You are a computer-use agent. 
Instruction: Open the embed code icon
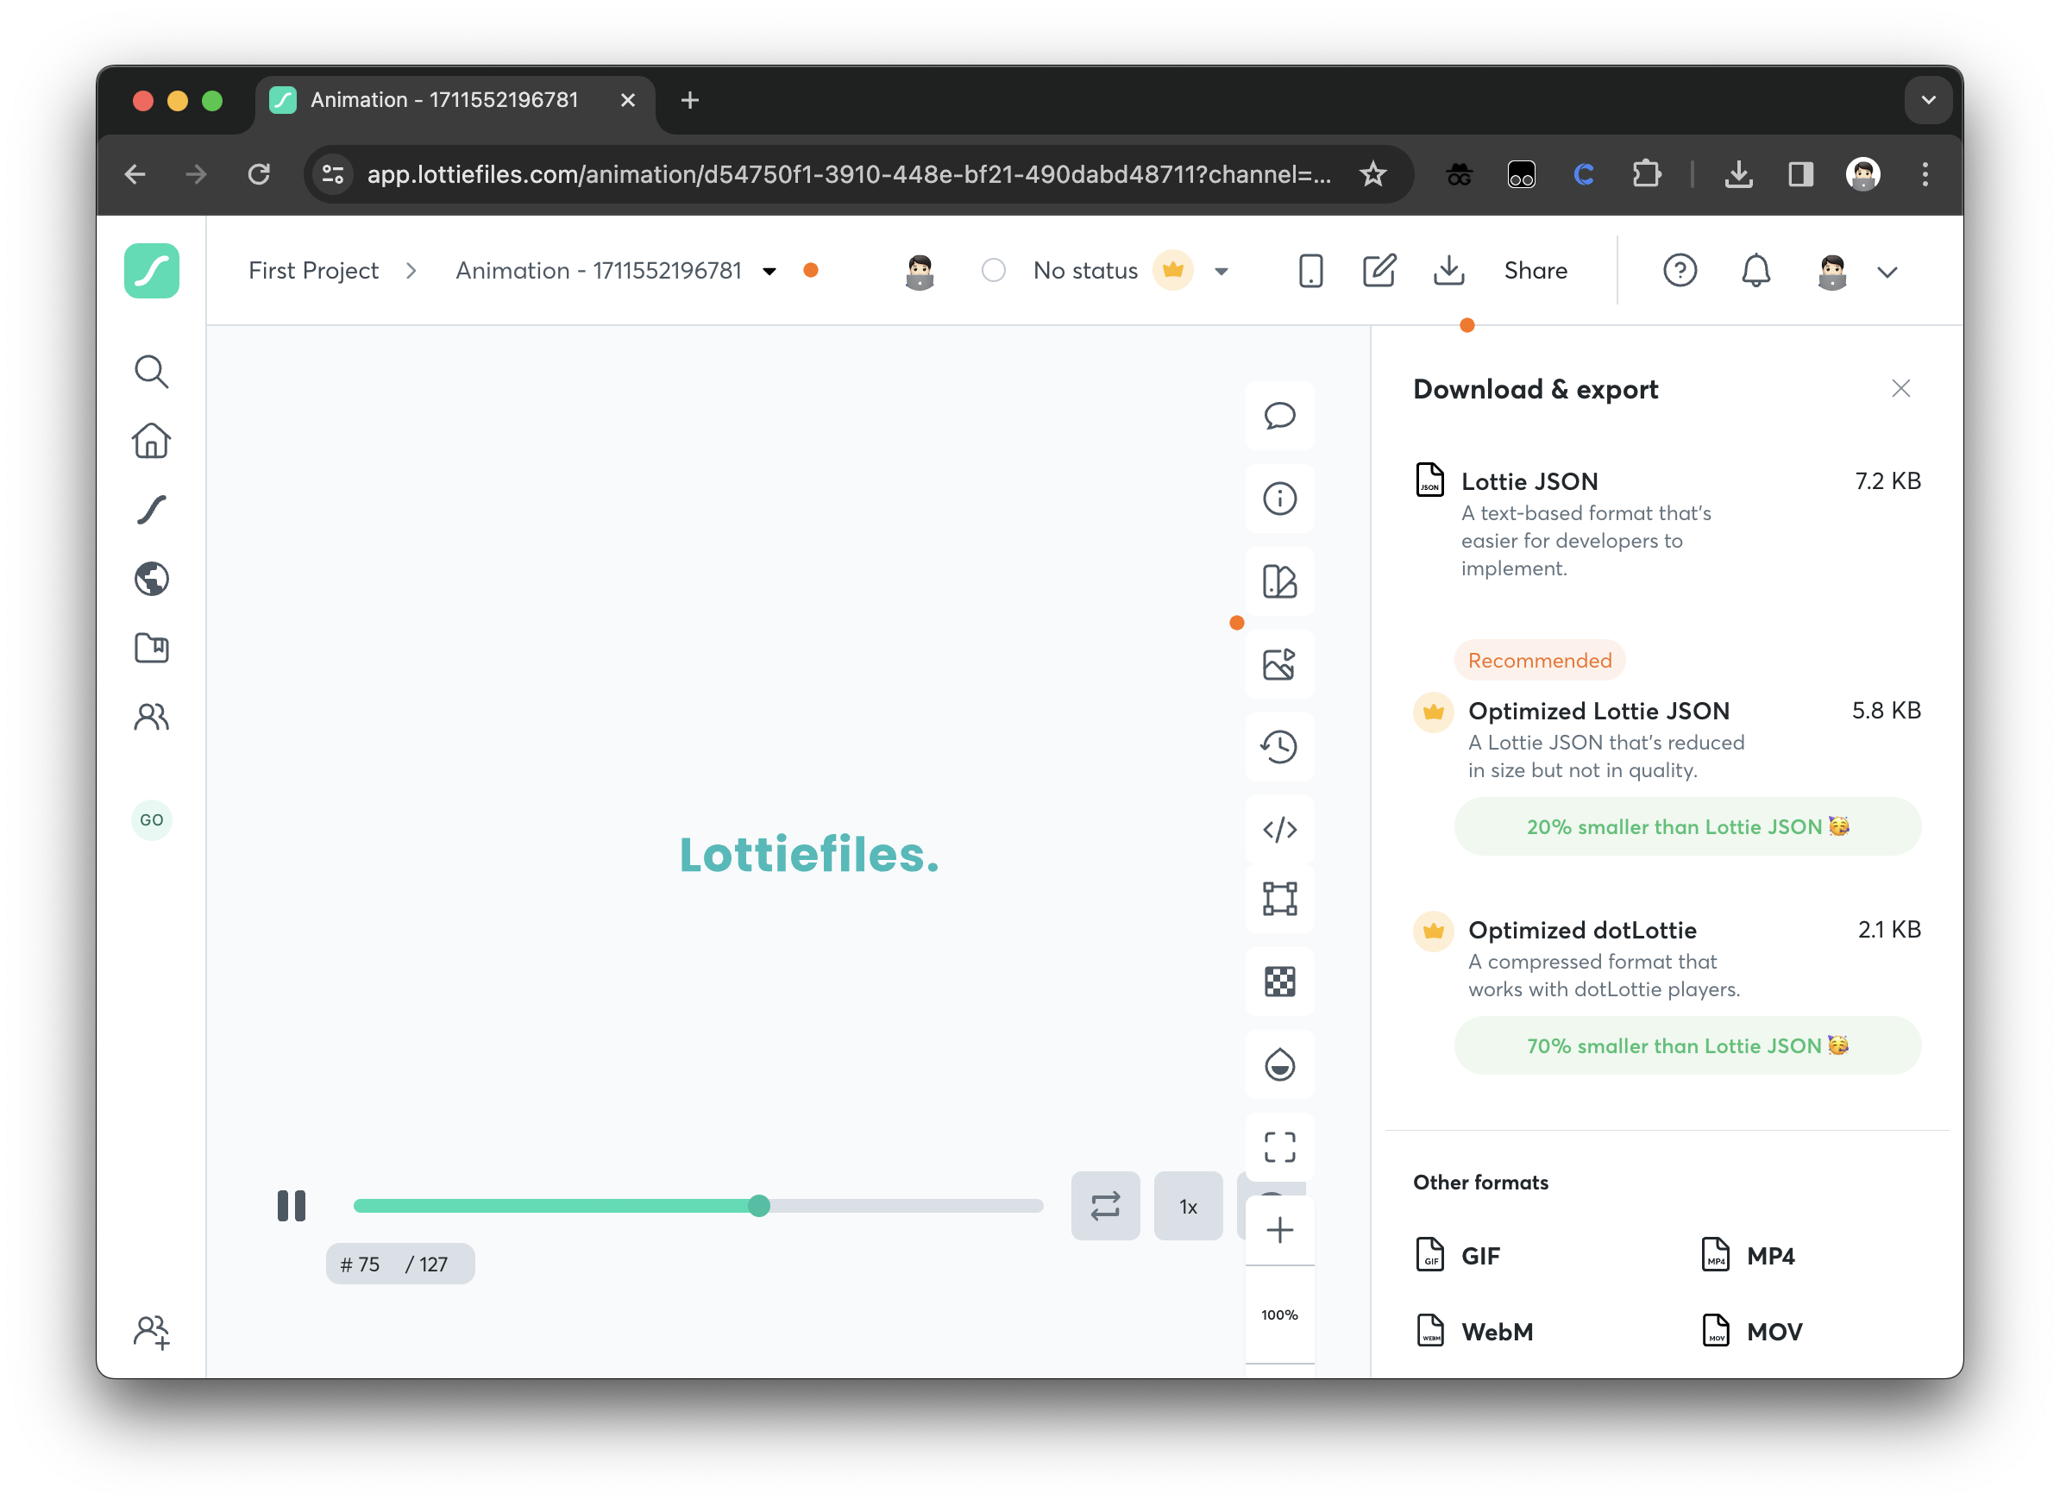point(1280,830)
